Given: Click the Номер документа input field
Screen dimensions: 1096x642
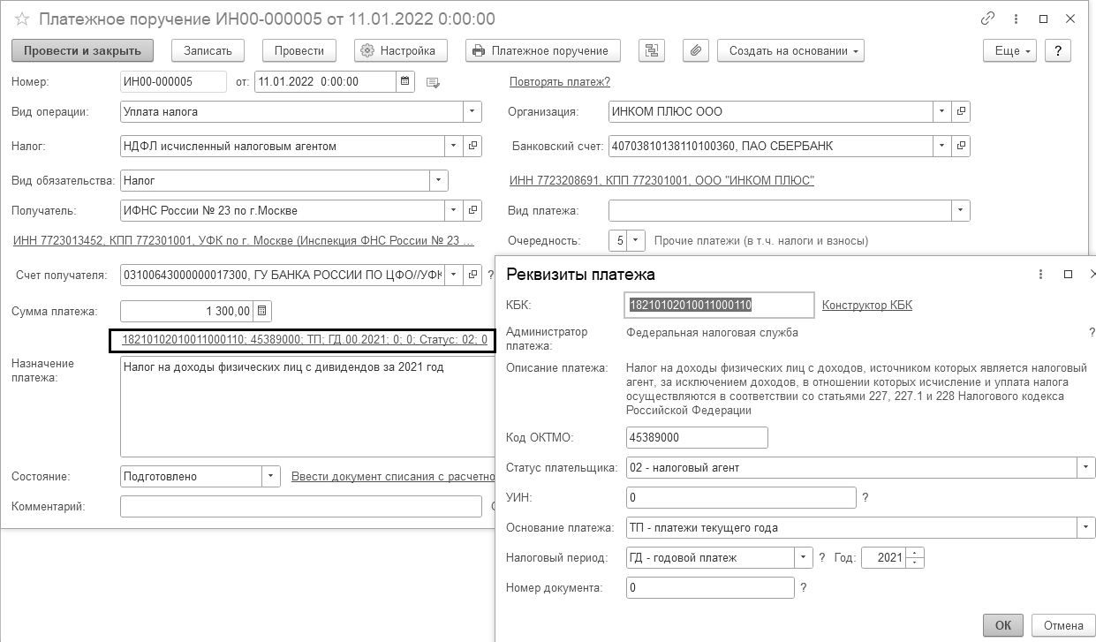Looking at the screenshot, I should coord(710,587).
